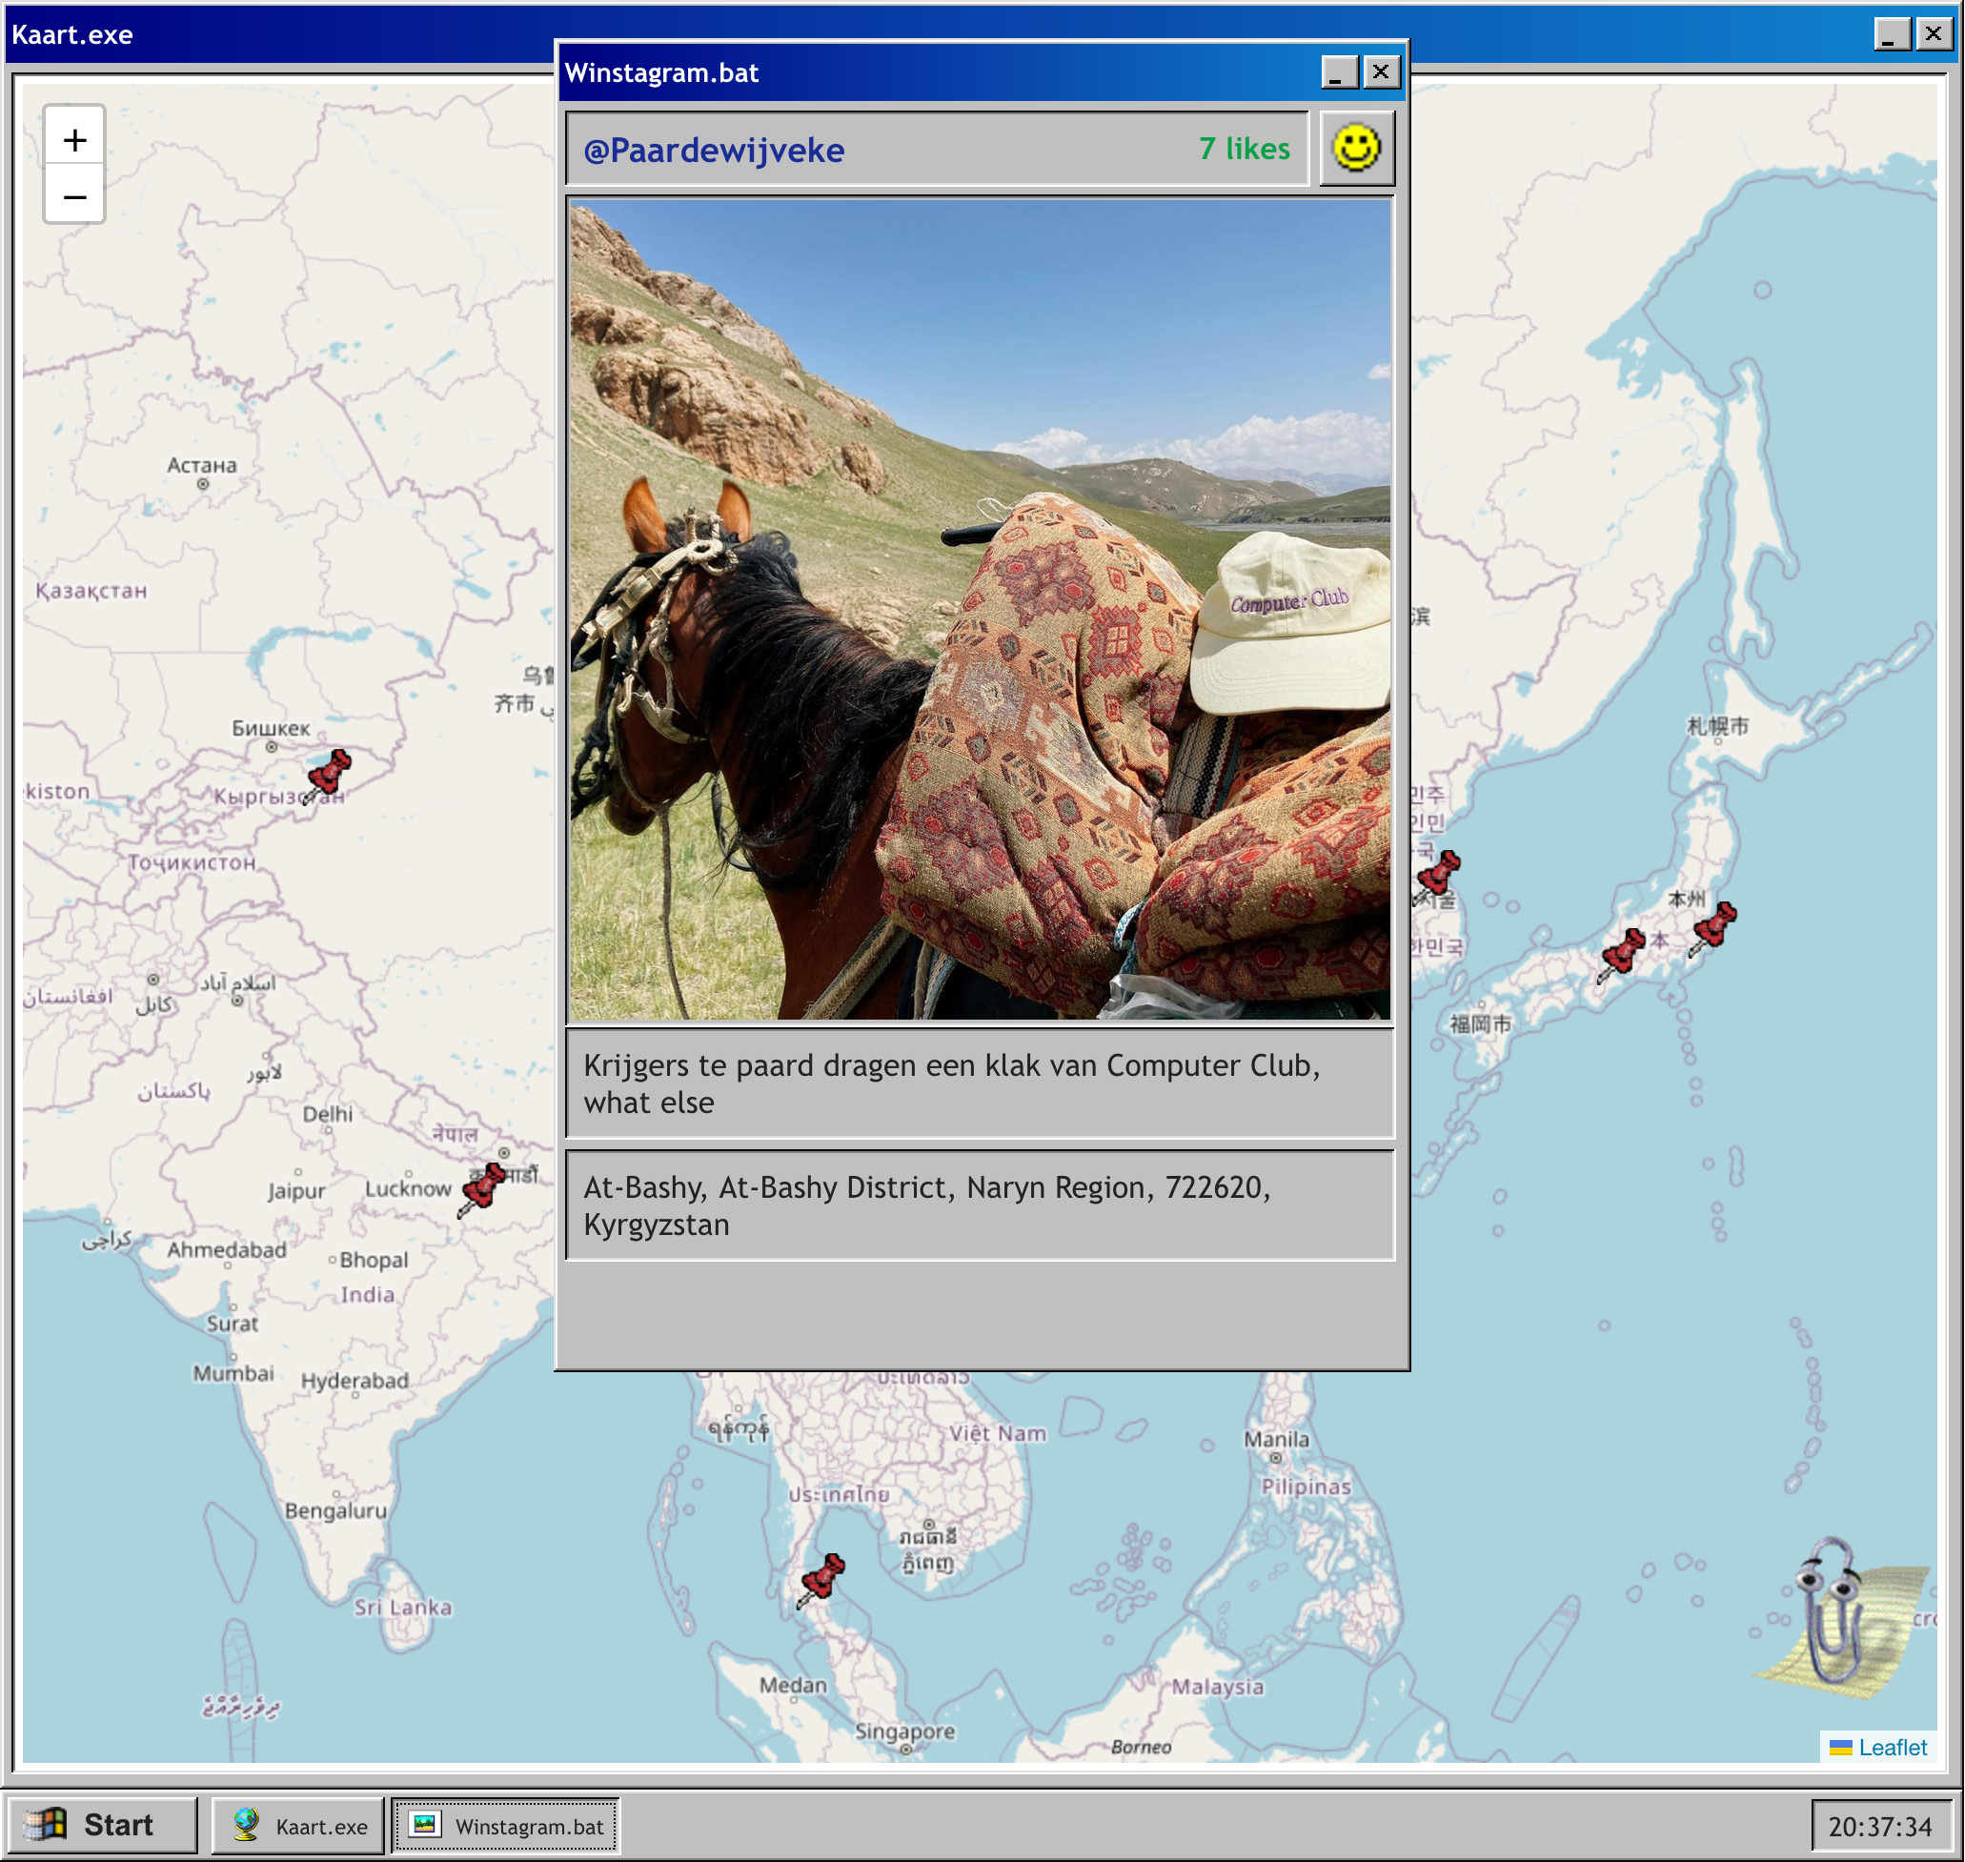Click the red pushpin near Lucknow

(x=483, y=1188)
